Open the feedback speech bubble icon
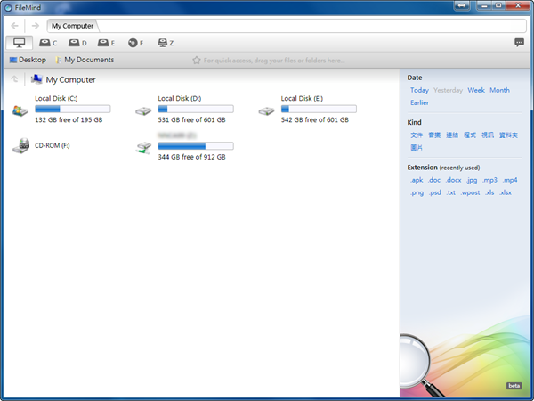534x401 pixels. point(519,43)
